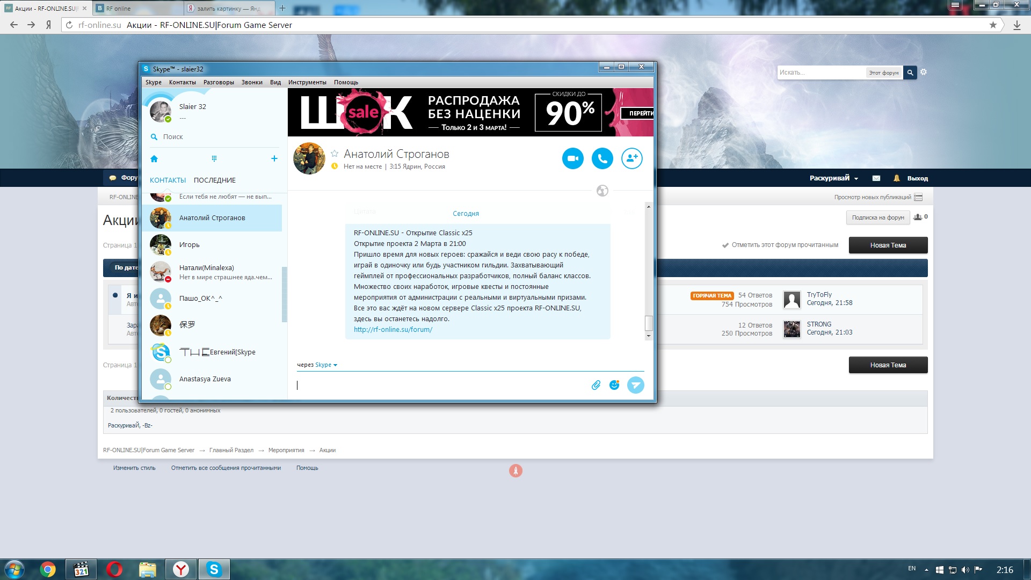Click the Skype message input field

coord(440,385)
